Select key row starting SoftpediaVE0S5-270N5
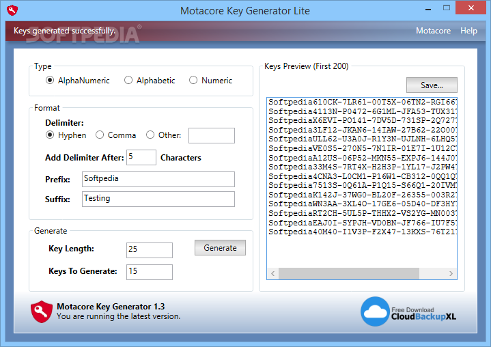 [x=363, y=148]
